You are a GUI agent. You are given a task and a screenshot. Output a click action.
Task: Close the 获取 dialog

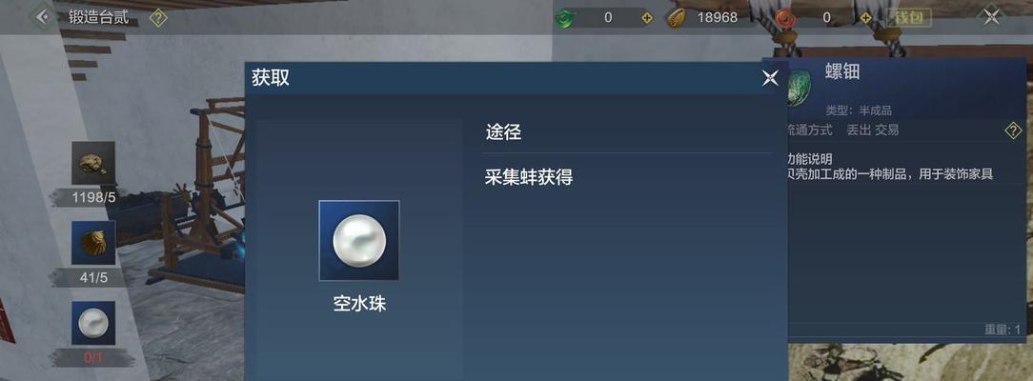click(x=769, y=78)
